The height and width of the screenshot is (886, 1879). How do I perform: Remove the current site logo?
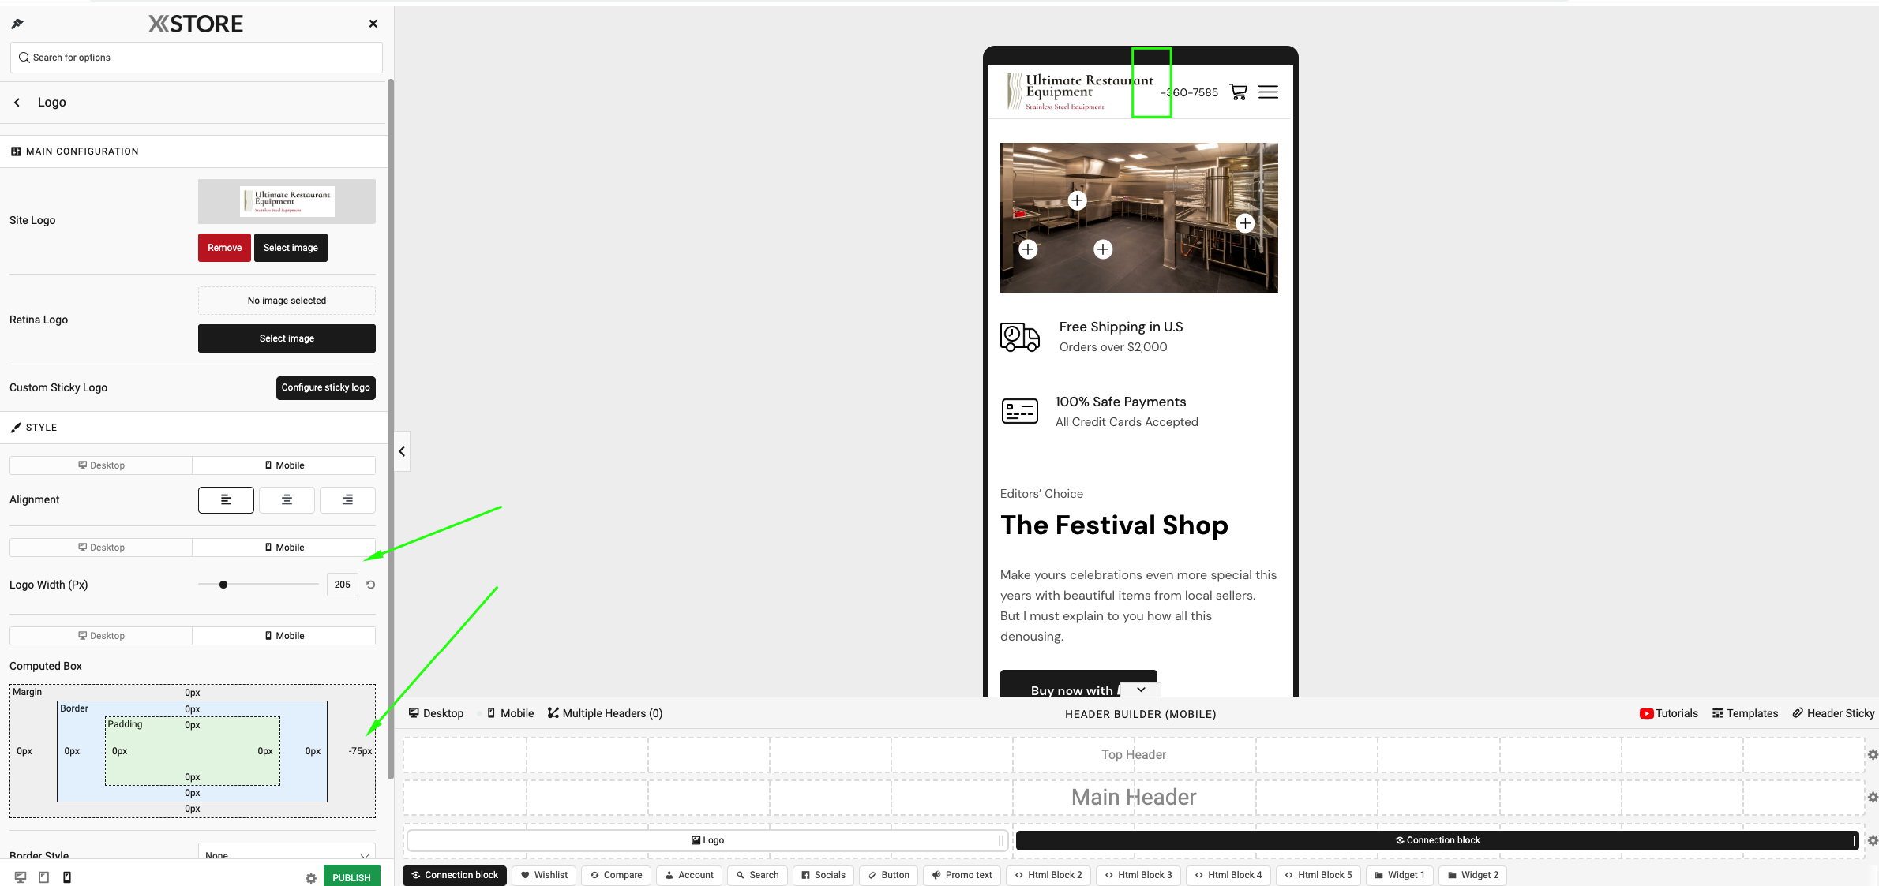(224, 248)
